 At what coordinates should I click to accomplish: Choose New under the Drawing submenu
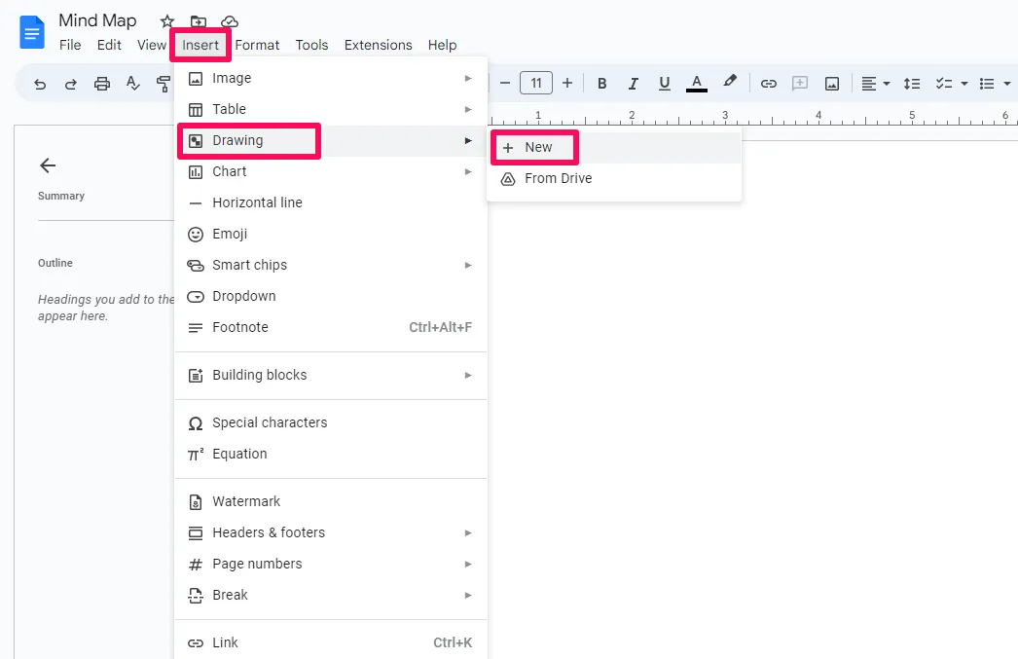[534, 147]
